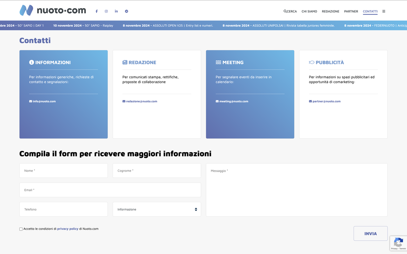Click inside the Messaggio text area
The width and height of the screenshot is (407, 254).
point(297,190)
